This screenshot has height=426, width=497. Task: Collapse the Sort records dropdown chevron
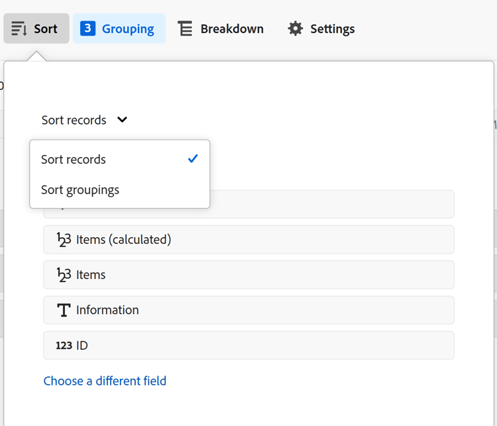[x=122, y=120]
